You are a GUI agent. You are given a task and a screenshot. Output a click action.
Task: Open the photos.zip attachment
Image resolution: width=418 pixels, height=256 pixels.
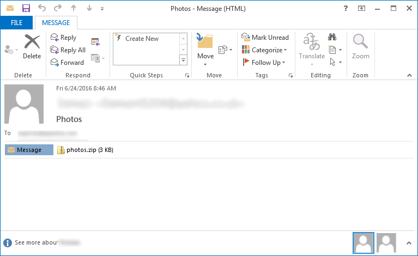point(85,150)
